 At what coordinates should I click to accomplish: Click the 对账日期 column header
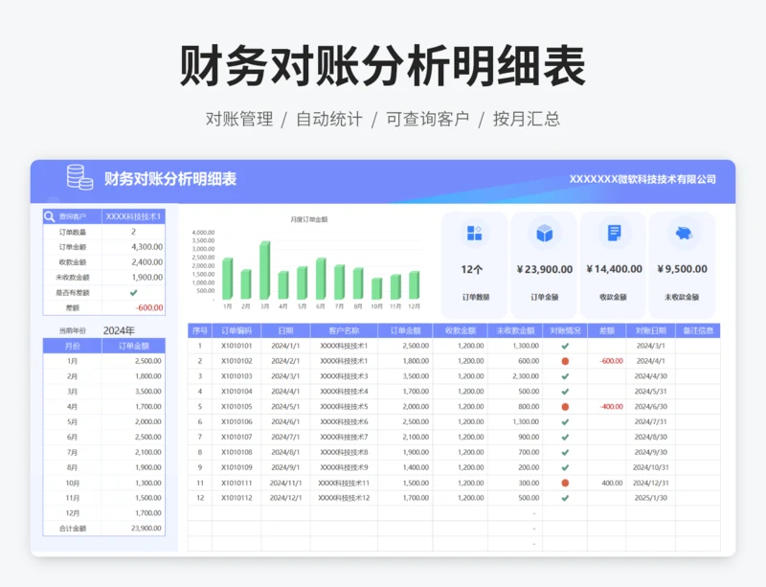click(651, 331)
